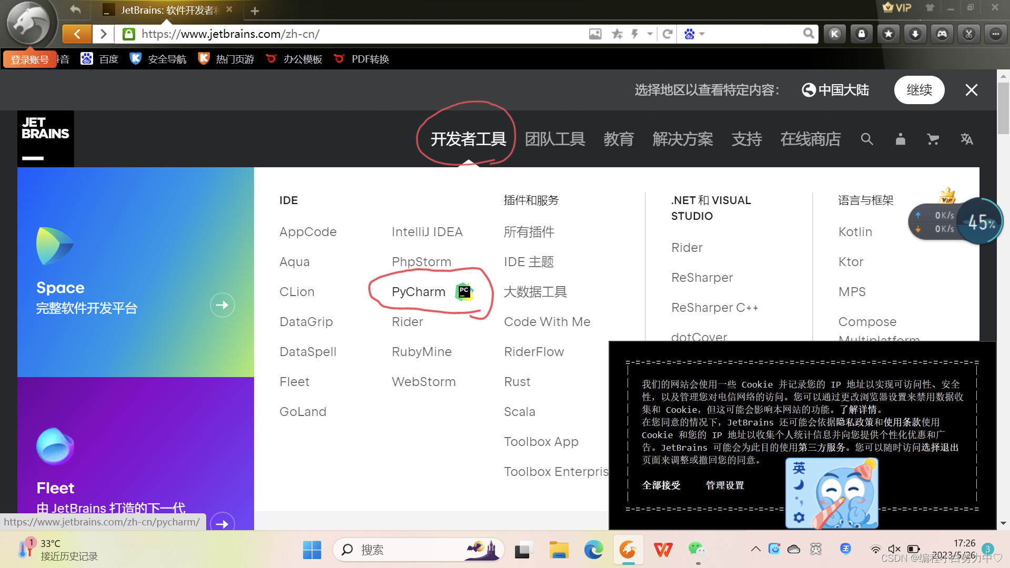Click the lock toolbar button
The height and width of the screenshot is (568, 1010).
pyautogui.click(x=862, y=34)
